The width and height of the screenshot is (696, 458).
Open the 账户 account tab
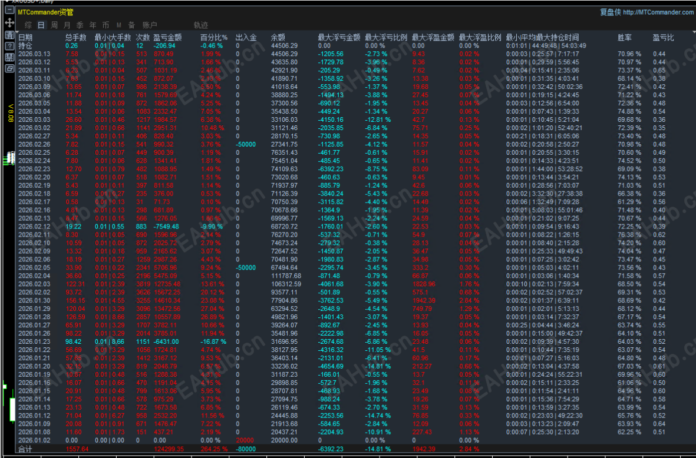pyautogui.click(x=150, y=25)
